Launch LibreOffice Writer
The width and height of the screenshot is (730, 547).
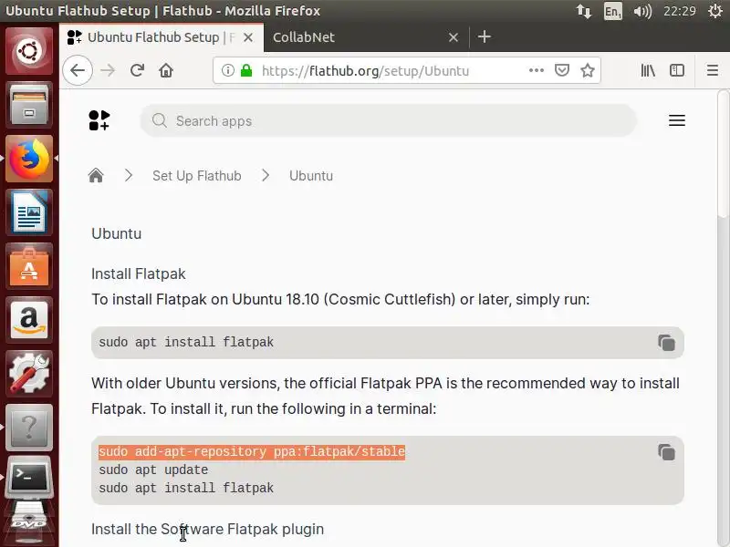pos(29,212)
